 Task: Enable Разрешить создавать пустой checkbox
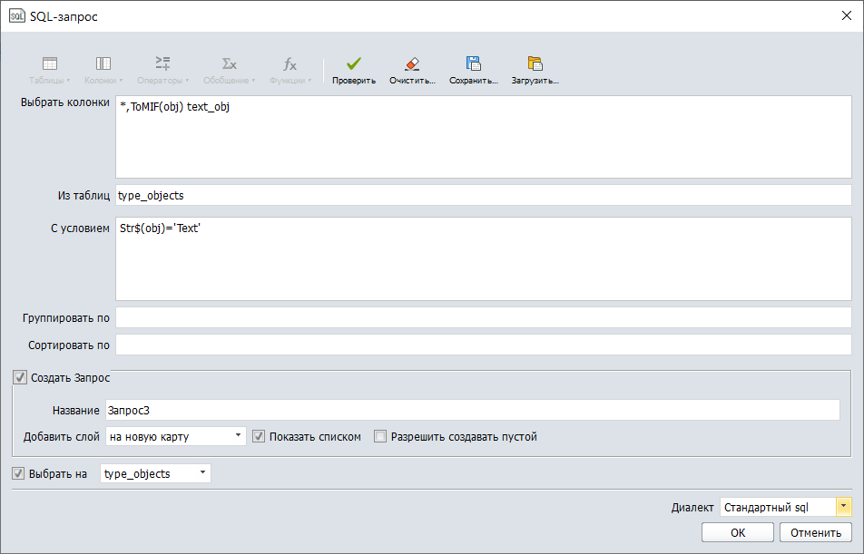tap(380, 436)
